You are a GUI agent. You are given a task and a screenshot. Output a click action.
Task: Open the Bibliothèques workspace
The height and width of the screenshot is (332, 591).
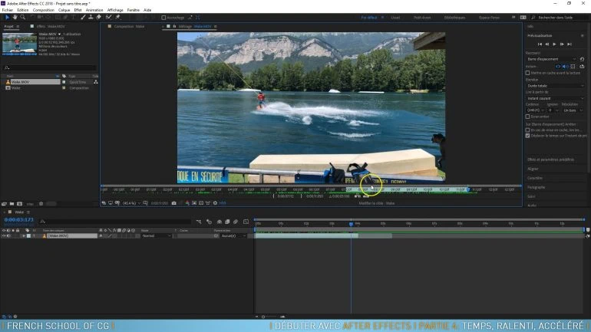point(454,17)
